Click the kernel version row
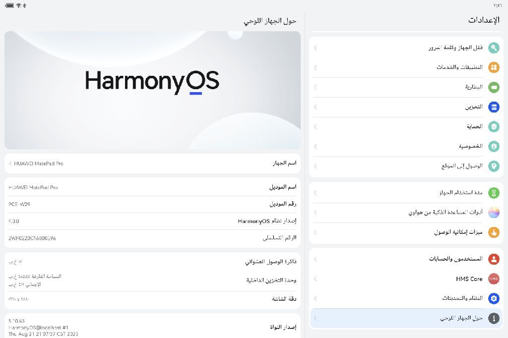Viewport: 508px width, 338px height. coord(152,327)
